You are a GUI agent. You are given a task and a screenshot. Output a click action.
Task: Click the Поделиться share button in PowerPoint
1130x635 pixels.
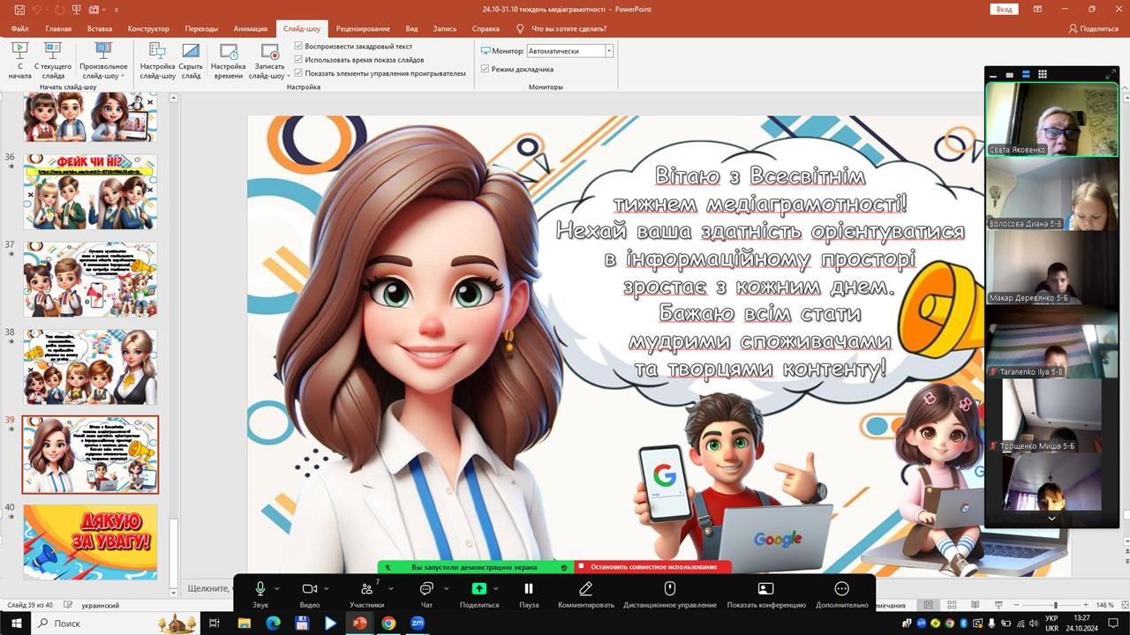(x=1093, y=28)
